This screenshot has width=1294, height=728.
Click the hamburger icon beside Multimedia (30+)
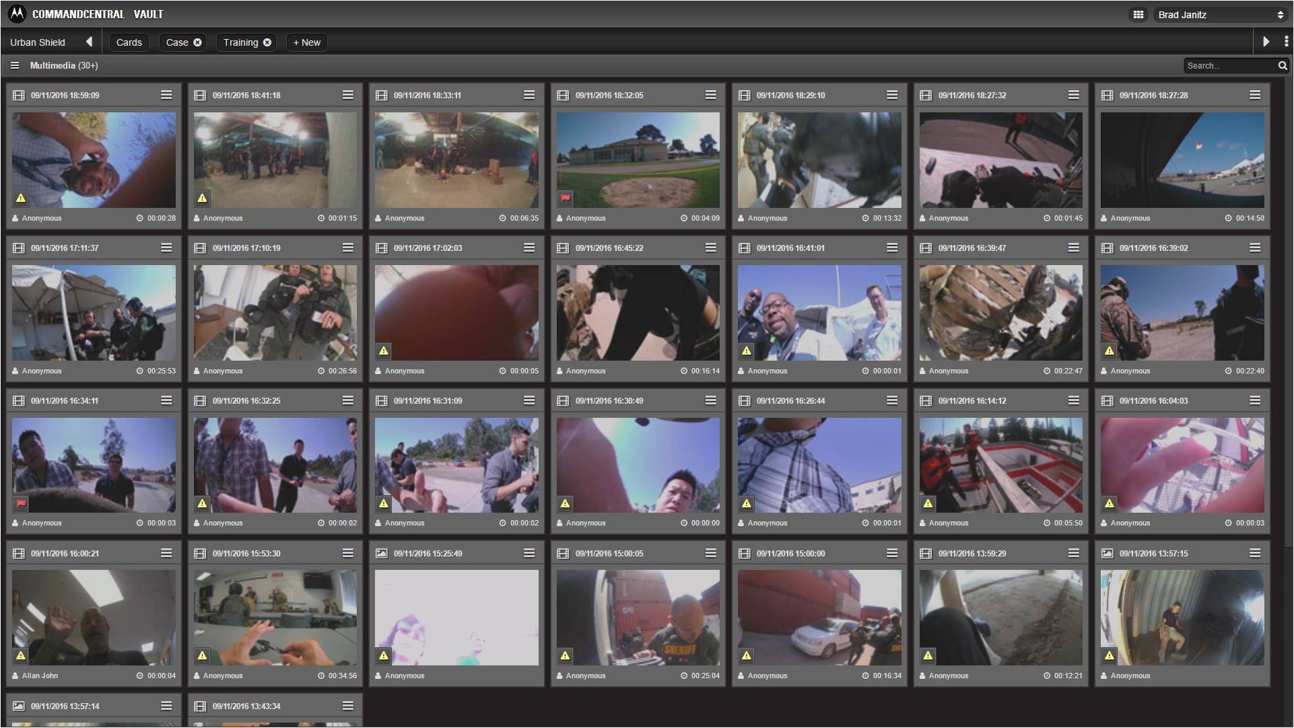(x=15, y=65)
